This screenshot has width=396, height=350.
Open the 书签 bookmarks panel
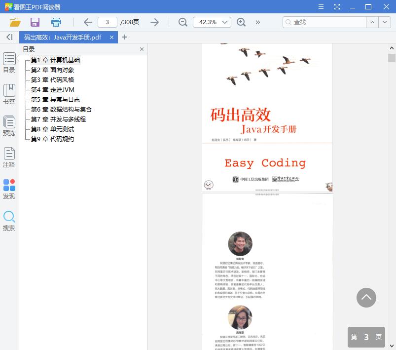click(x=9, y=94)
